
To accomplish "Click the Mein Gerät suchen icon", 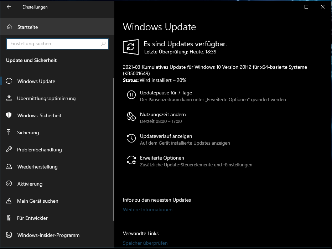I will pos(9,201).
